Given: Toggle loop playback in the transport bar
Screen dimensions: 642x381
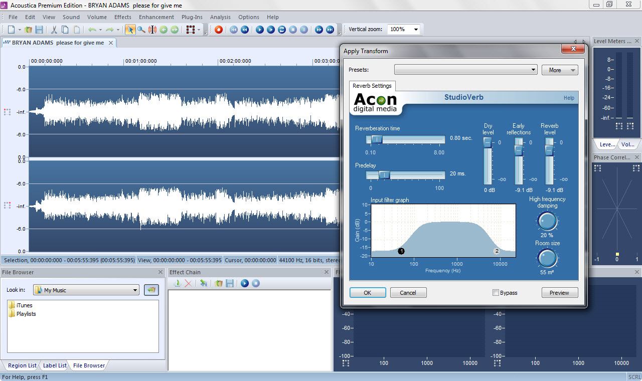Looking at the screenshot, I should point(282,30).
